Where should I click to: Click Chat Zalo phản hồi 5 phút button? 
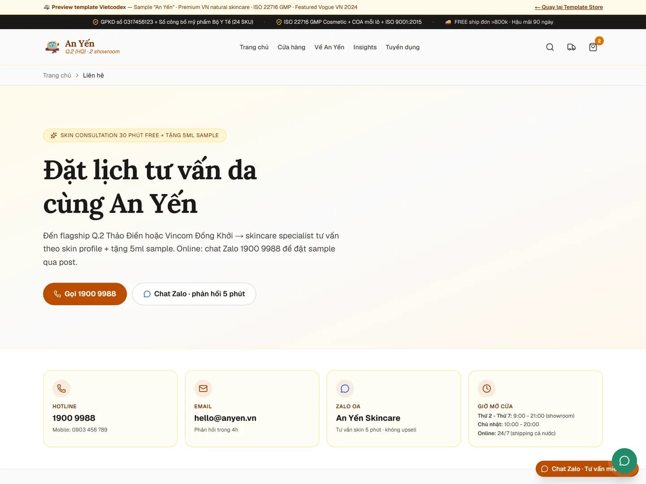pyautogui.click(x=194, y=294)
